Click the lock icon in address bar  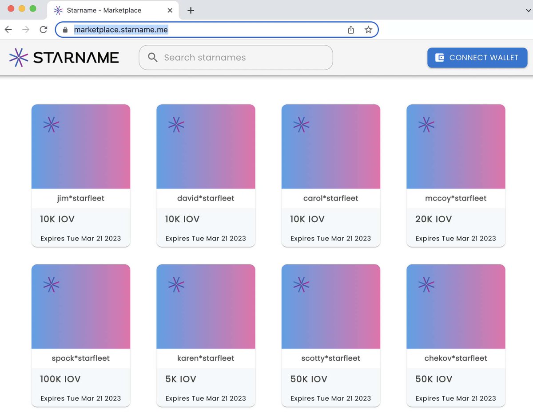65,30
